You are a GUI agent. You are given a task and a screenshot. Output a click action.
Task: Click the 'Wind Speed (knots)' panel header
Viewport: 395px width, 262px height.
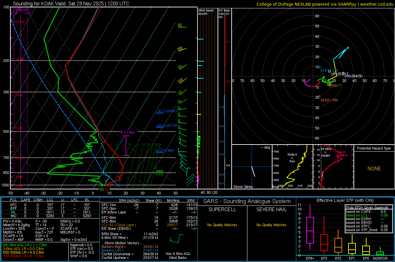point(206,12)
